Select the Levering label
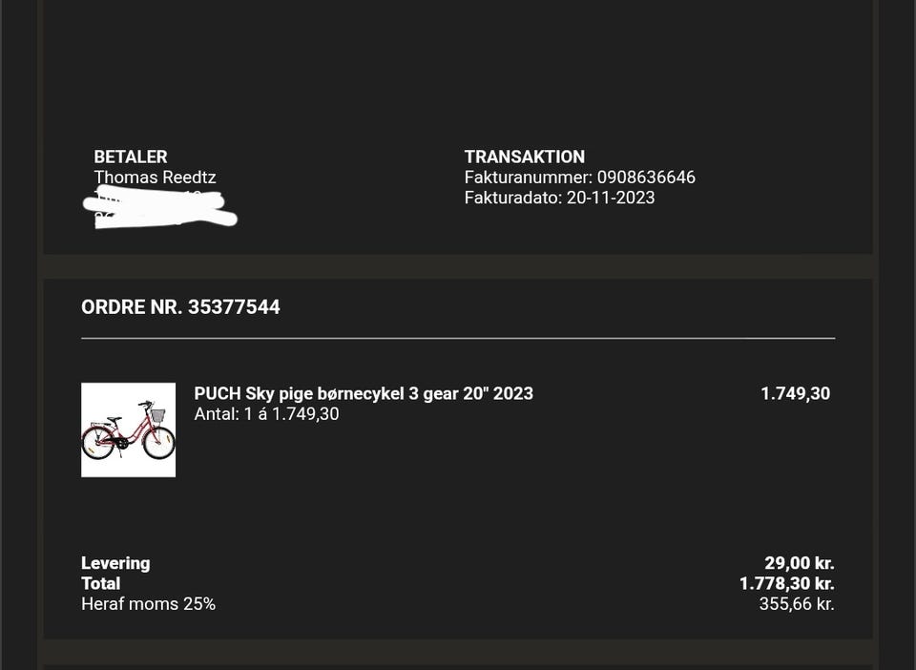 tap(115, 563)
